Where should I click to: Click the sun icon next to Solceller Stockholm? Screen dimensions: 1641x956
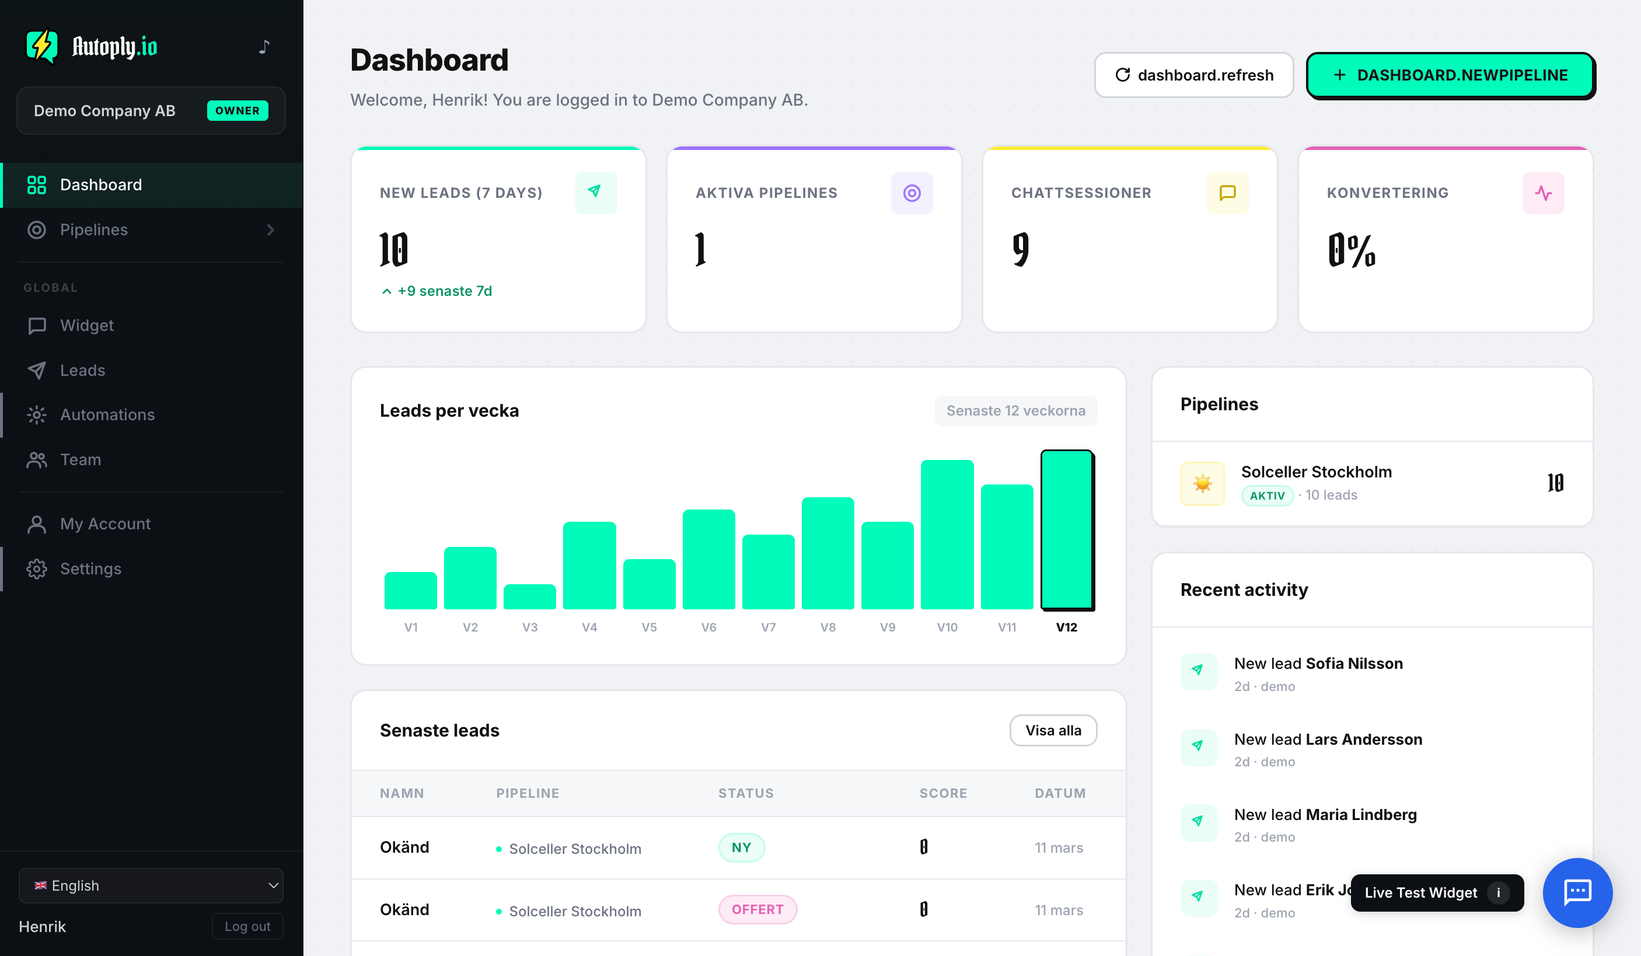[x=1202, y=483]
